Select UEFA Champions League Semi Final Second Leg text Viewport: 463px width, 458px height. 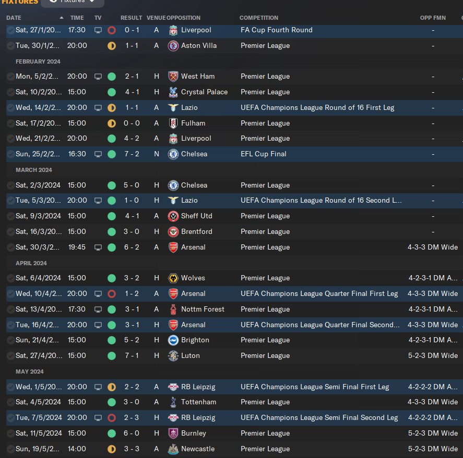[x=319, y=418]
